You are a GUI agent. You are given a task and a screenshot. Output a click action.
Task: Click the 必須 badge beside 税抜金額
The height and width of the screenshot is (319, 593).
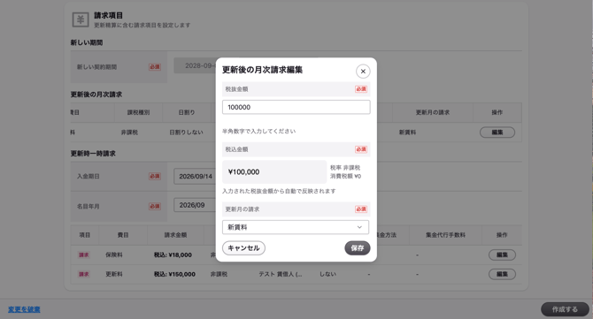click(x=361, y=89)
